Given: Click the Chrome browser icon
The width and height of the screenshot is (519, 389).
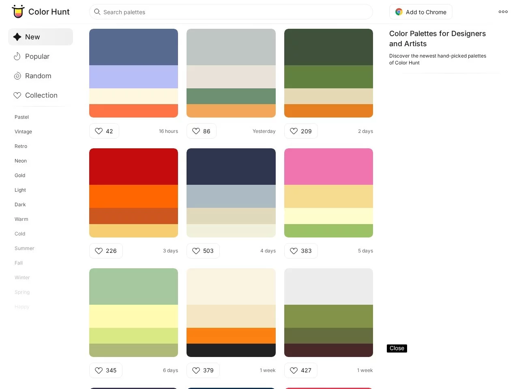Looking at the screenshot, I should click(x=399, y=12).
